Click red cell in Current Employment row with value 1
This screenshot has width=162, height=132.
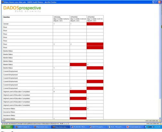coord(95,88)
